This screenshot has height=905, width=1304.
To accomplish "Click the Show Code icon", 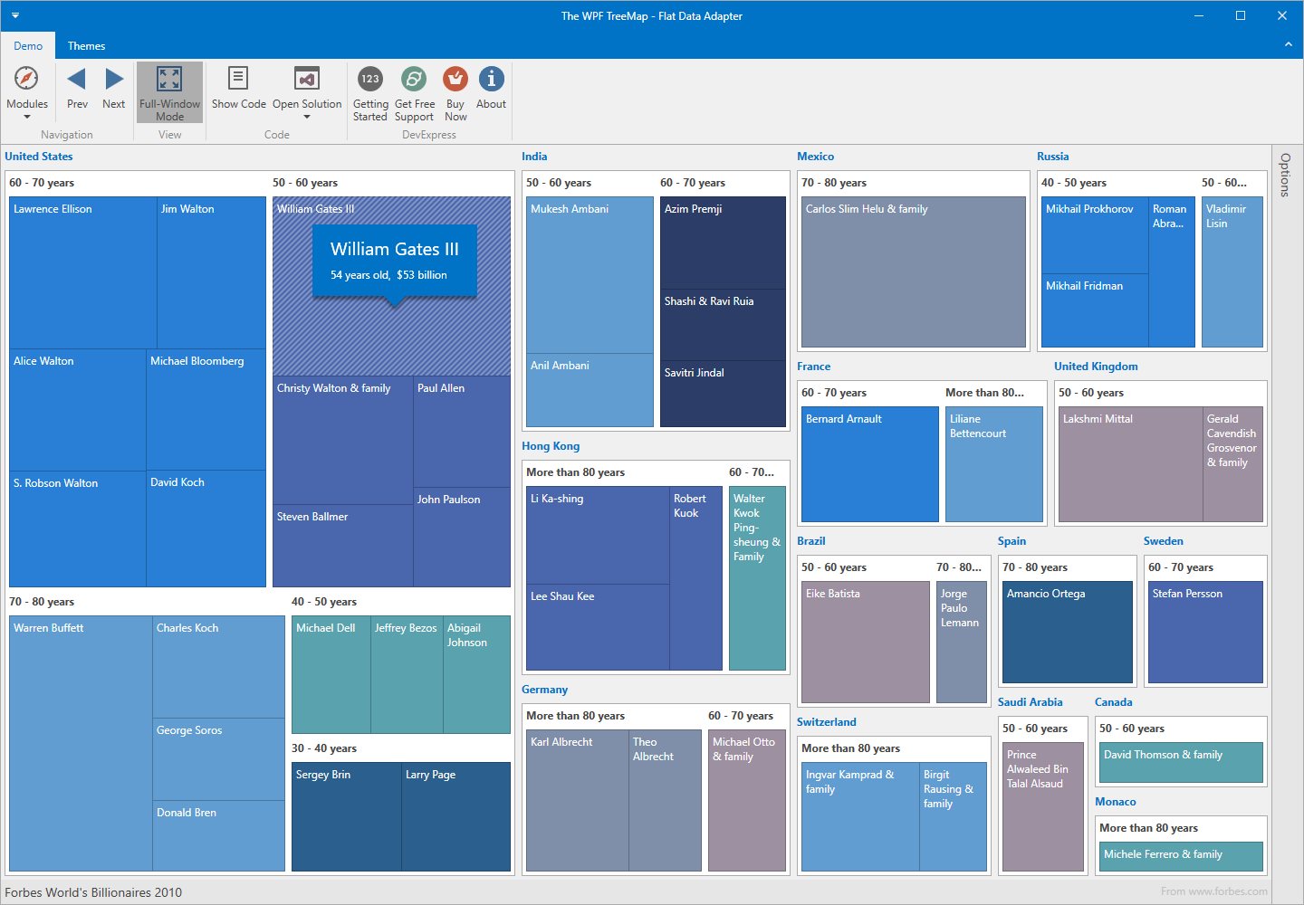I will point(238,80).
